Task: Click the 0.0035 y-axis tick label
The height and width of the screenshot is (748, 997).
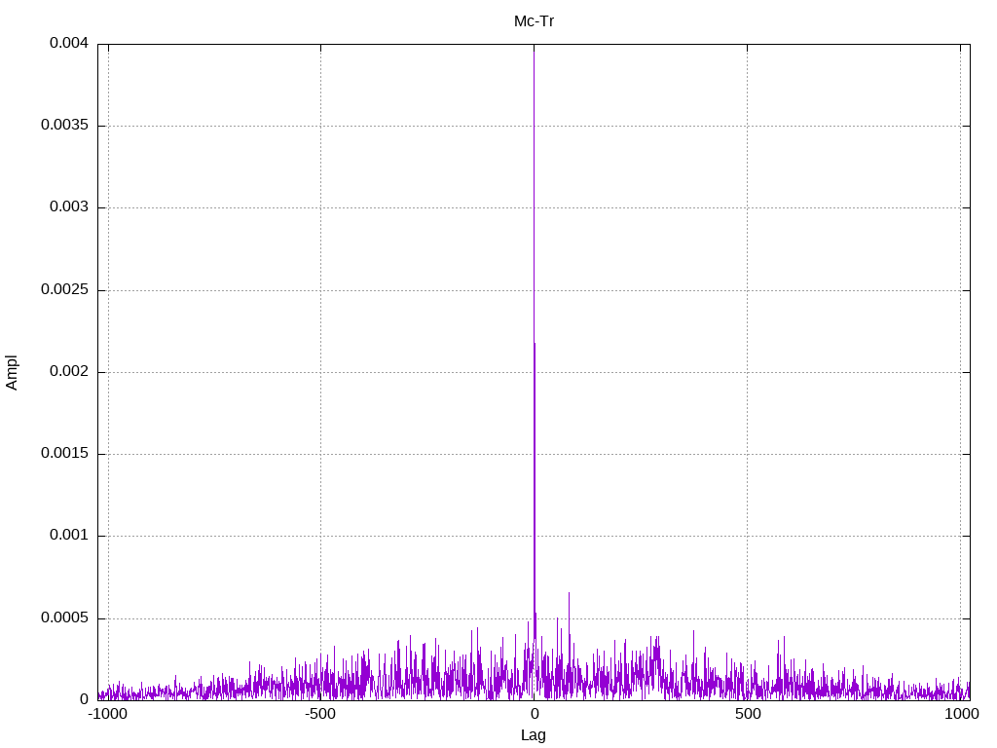Action: pos(65,125)
